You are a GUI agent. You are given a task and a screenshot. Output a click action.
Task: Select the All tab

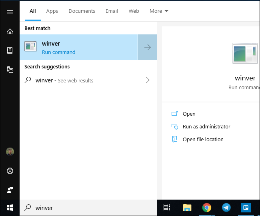point(33,11)
